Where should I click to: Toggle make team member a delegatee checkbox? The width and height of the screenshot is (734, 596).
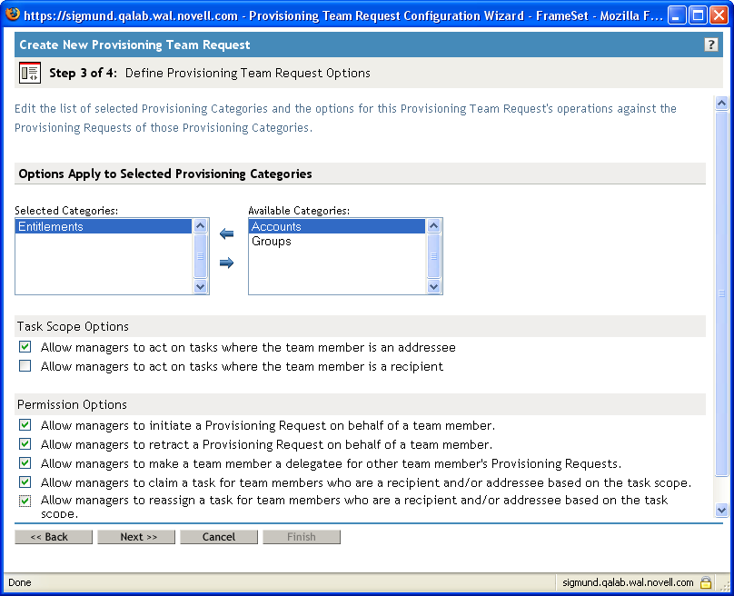coord(25,463)
